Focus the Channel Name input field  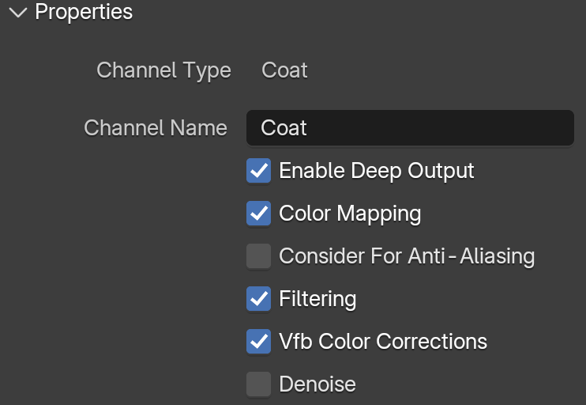point(410,127)
